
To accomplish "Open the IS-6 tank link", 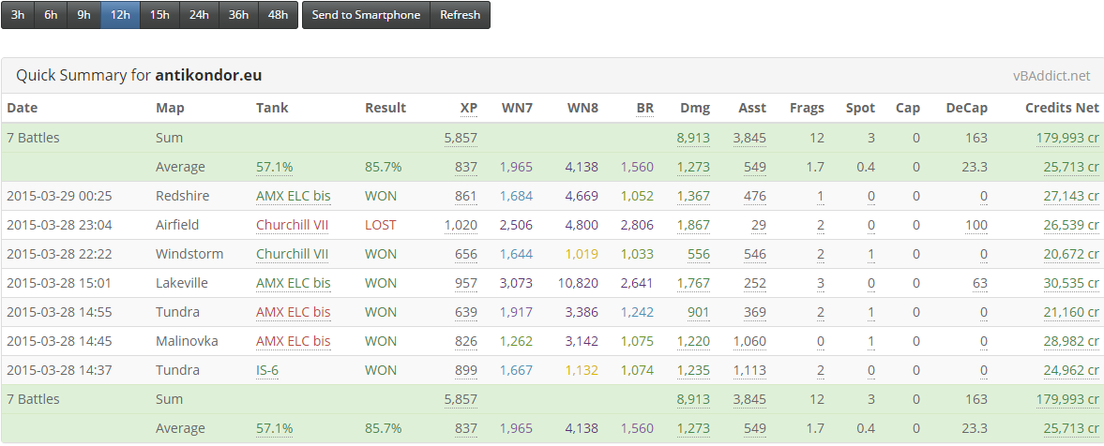I will click(267, 370).
